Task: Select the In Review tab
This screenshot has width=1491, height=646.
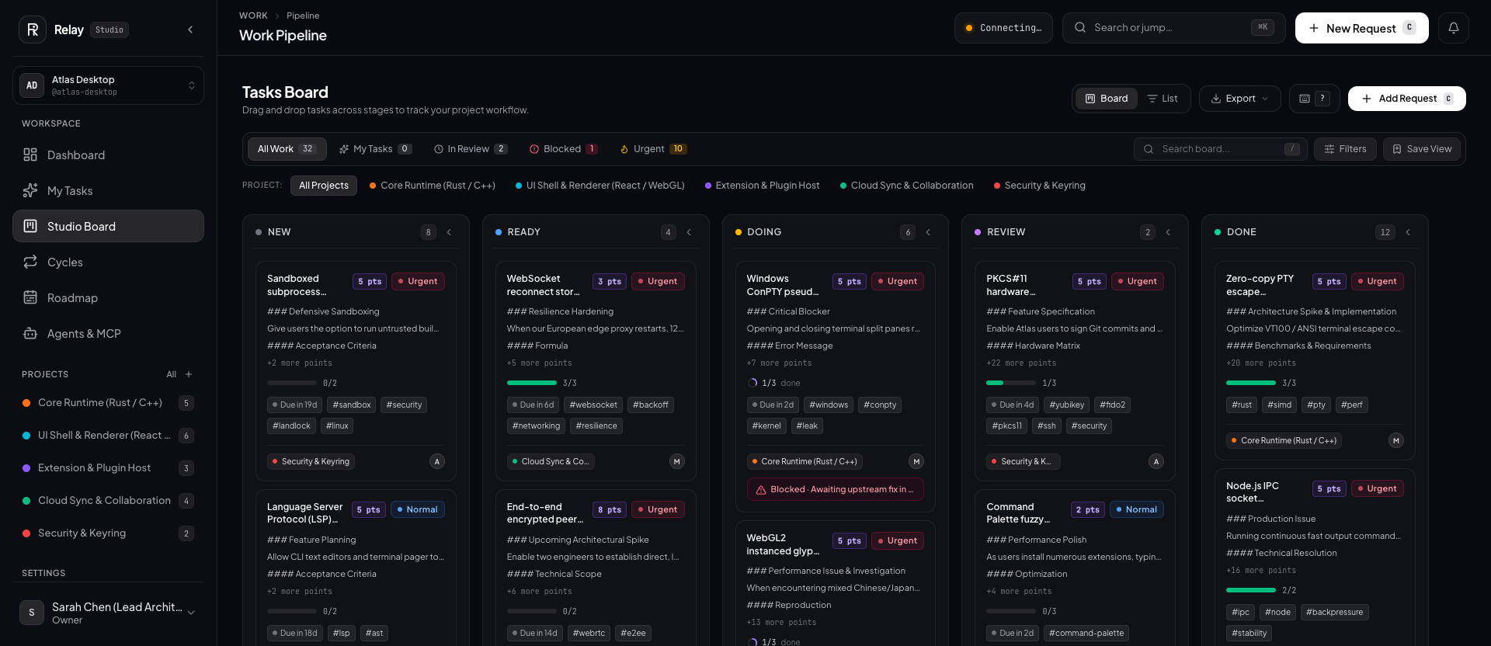Action: point(471,149)
